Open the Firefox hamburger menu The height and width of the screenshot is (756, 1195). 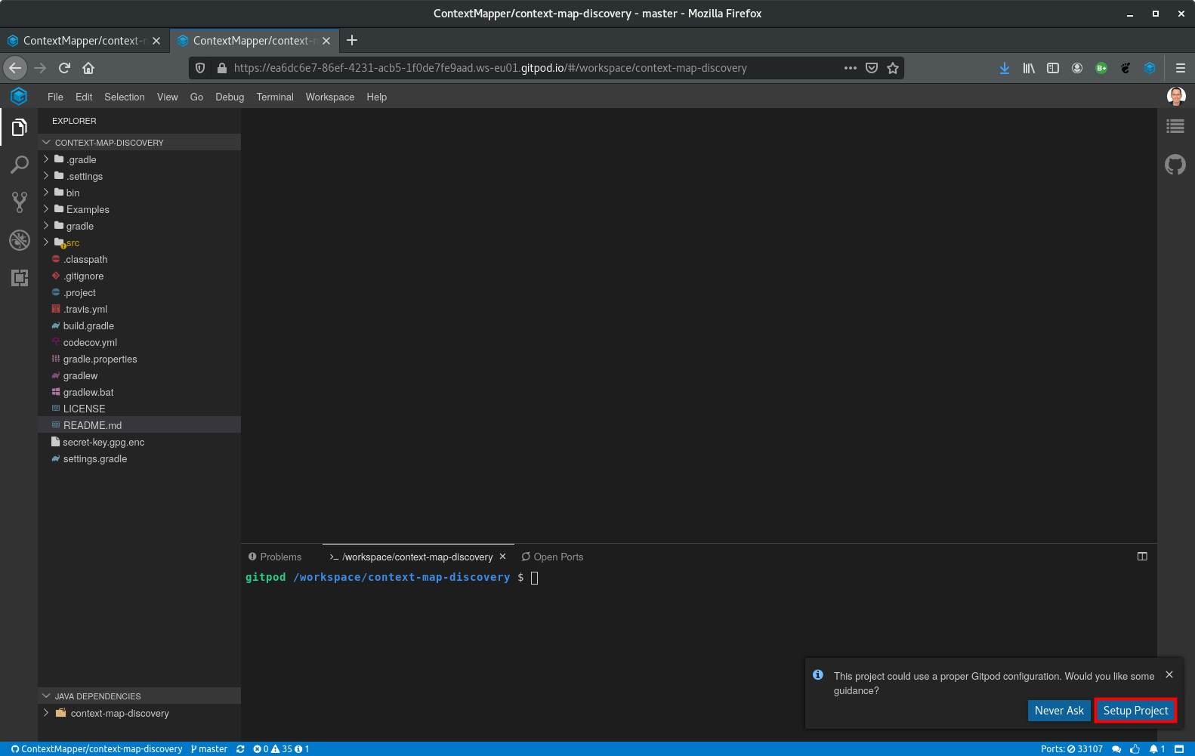point(1181,68)
